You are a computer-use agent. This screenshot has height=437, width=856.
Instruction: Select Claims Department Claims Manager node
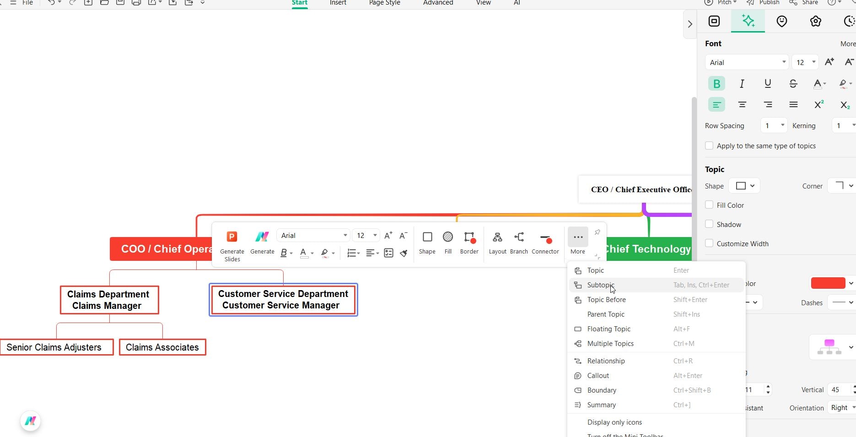click(x=109, y=300)
